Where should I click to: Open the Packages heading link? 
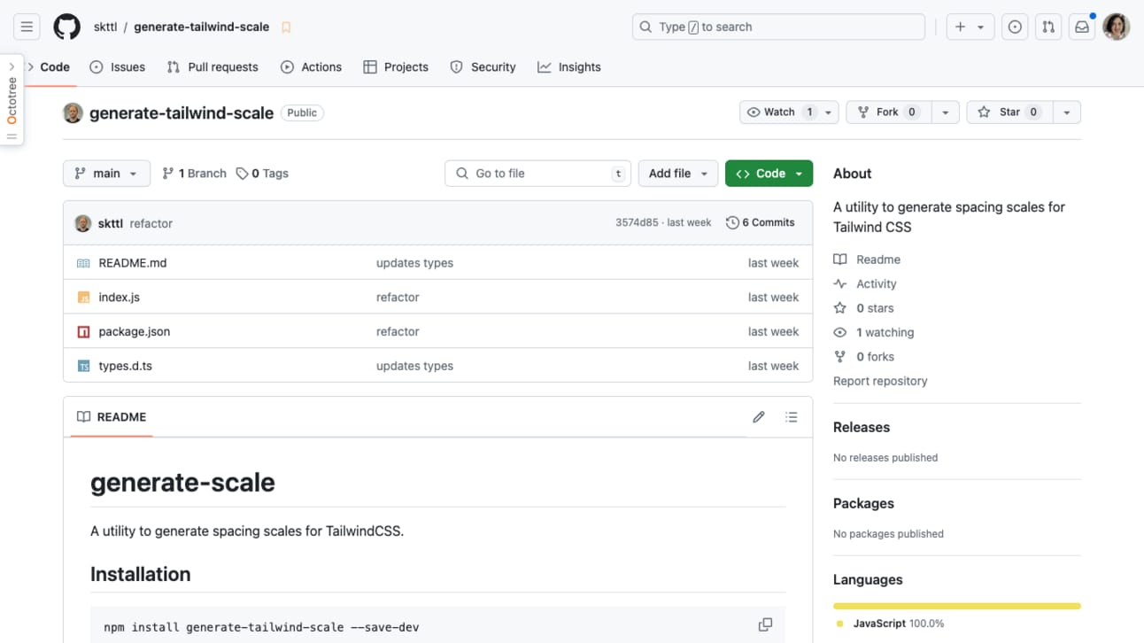(x=863, y=503)
